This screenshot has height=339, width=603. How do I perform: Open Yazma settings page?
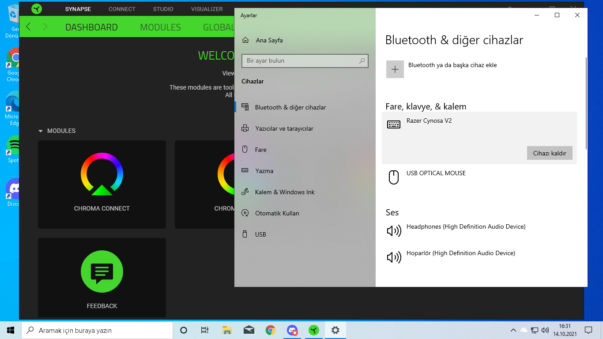pos(305,171)
